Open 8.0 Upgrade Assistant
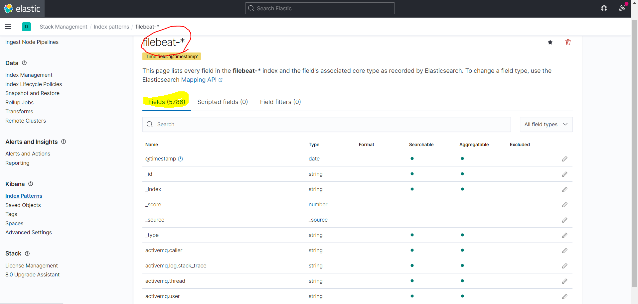 click(32, 275)
